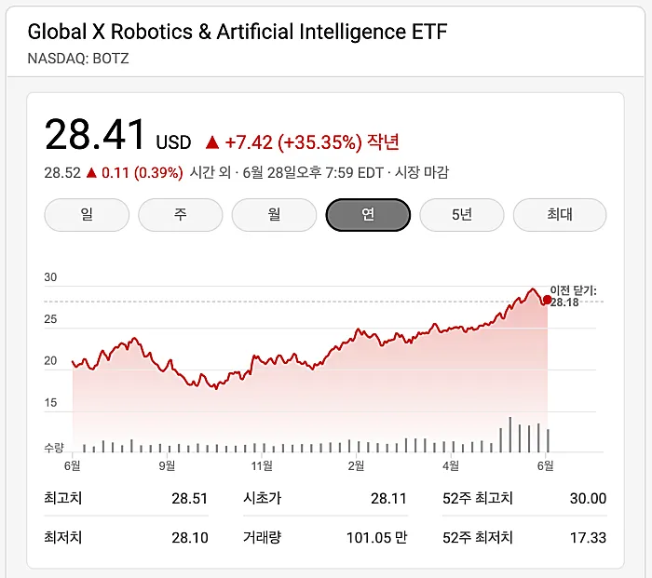652x578 pixels.
Task: Switch to the 월 (month) range
Action: [274, 215]
